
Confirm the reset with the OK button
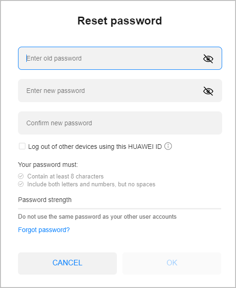[172, 263]
